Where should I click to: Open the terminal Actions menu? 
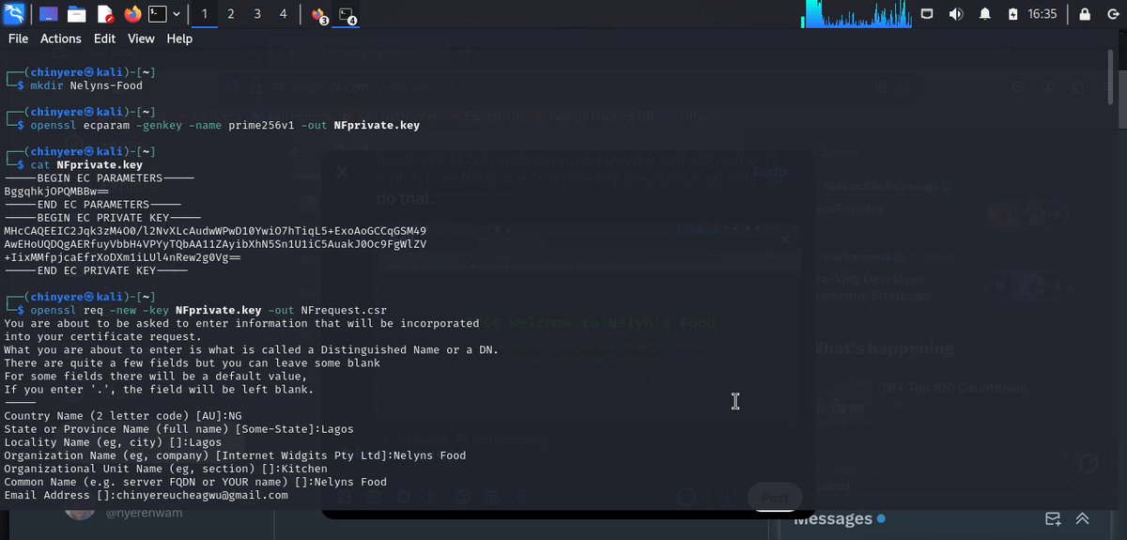pos(61,39)
